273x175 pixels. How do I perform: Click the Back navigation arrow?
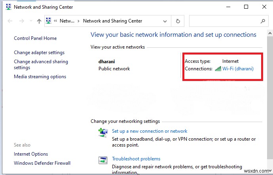tap(10, 21)
